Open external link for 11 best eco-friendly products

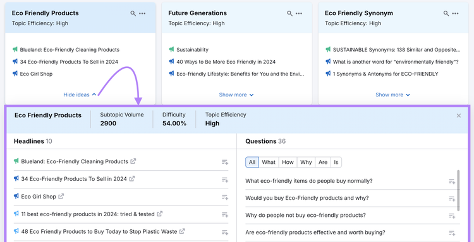click(160, 214)
